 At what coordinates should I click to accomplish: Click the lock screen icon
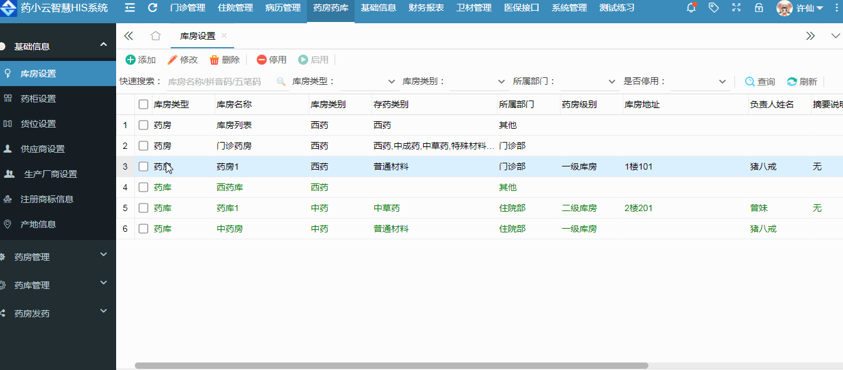(x=759, y=8)
